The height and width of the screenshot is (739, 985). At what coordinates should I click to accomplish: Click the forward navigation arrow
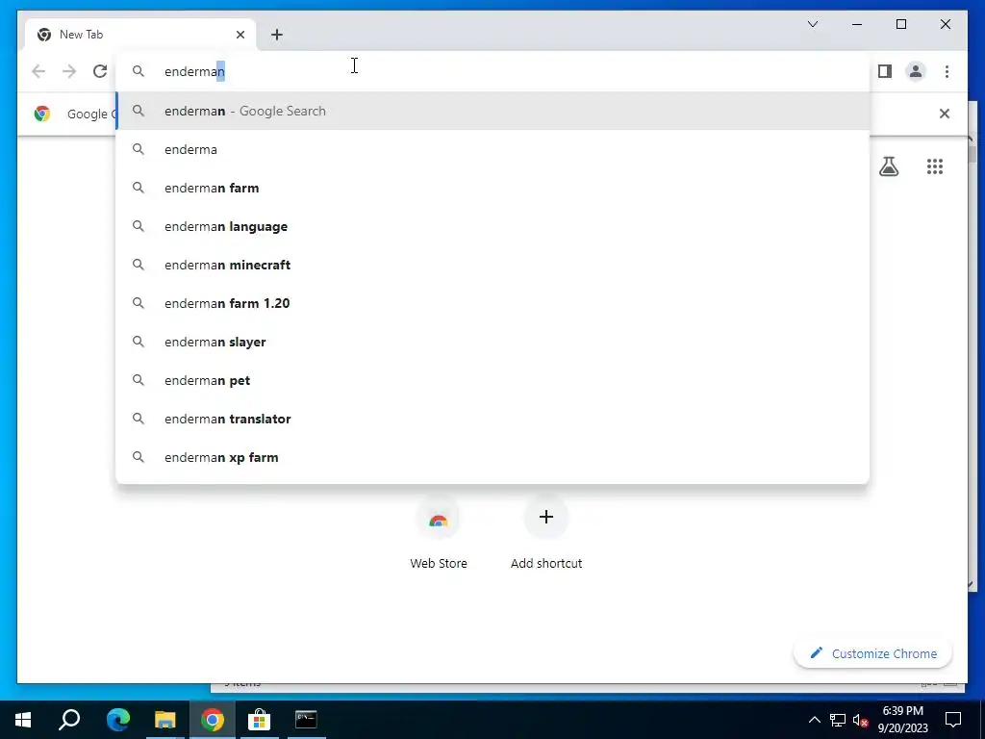69,71
